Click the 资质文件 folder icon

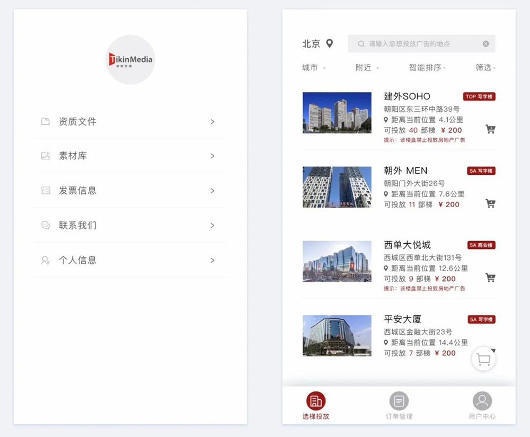(46, 121)
